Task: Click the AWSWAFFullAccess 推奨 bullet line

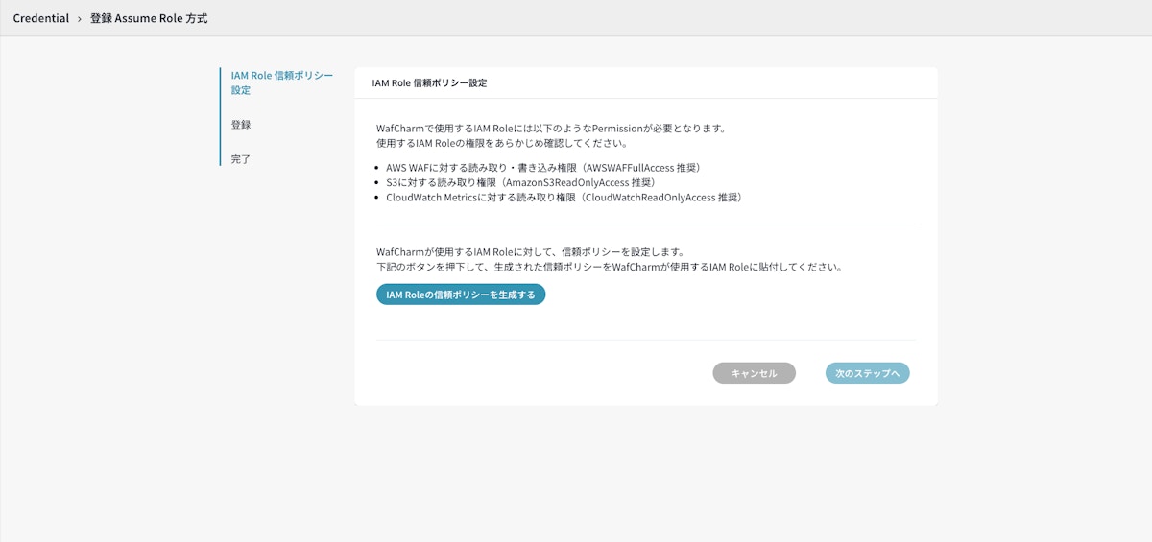Action: (543, 168)
